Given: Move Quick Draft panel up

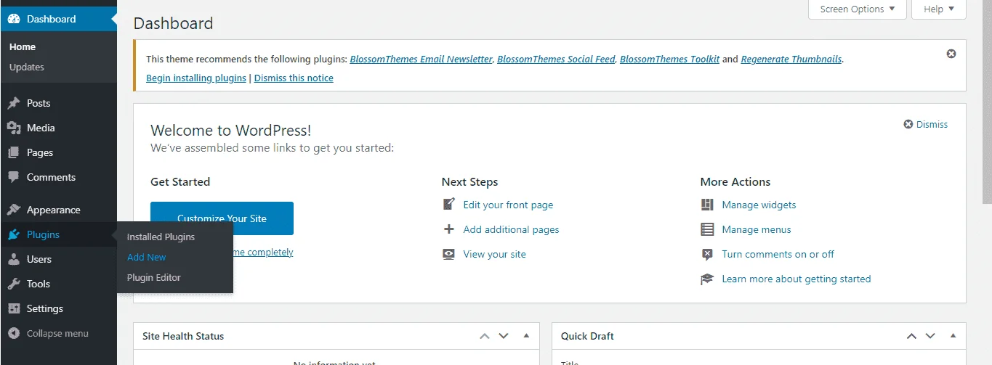Looking at the screenshot, I should [911, 336].
